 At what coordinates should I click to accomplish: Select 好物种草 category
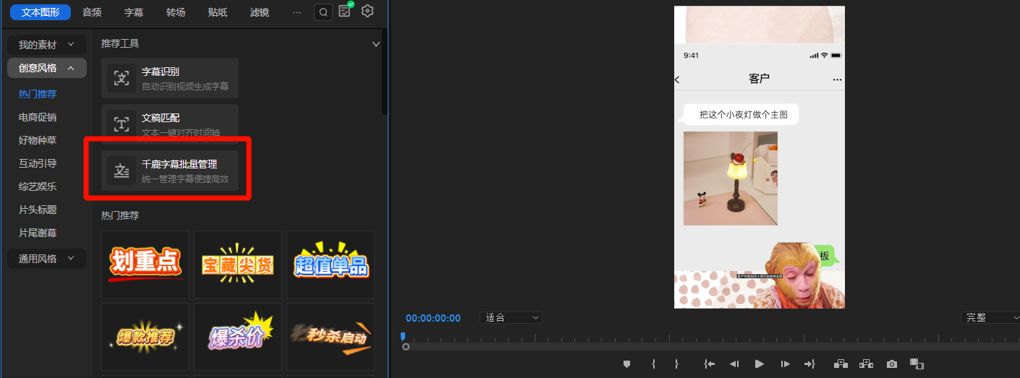coord(38,140)
